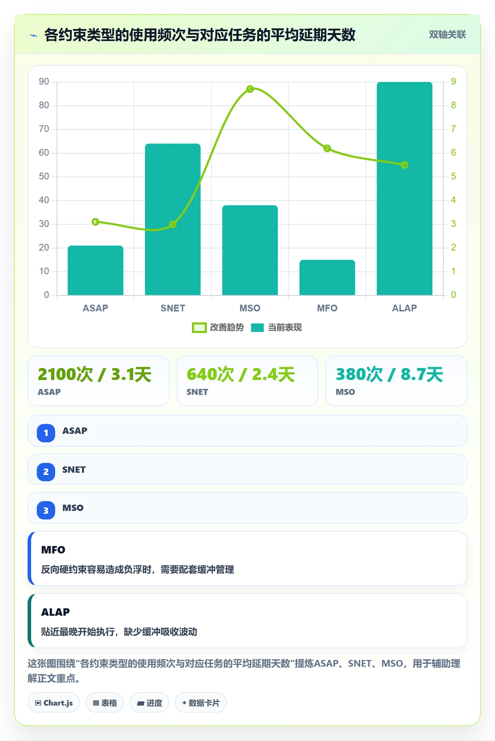Click the ASAP x-axis label

pyautogui.click(x=95, y=308)
